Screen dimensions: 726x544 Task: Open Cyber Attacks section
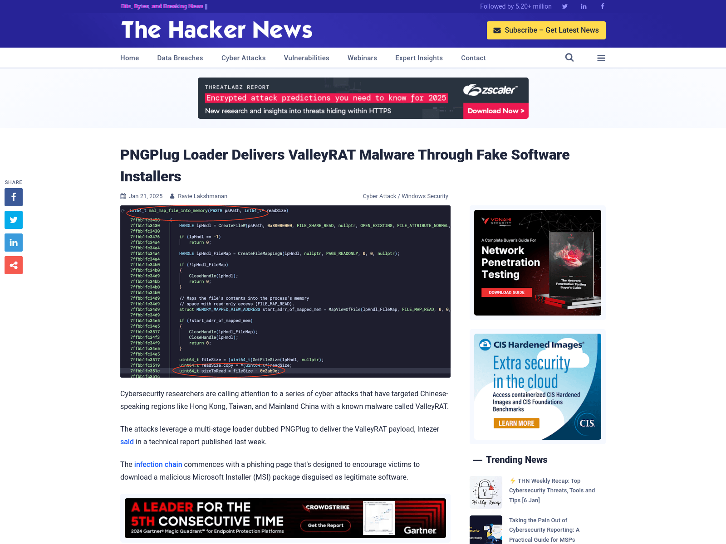coord(244,58)
